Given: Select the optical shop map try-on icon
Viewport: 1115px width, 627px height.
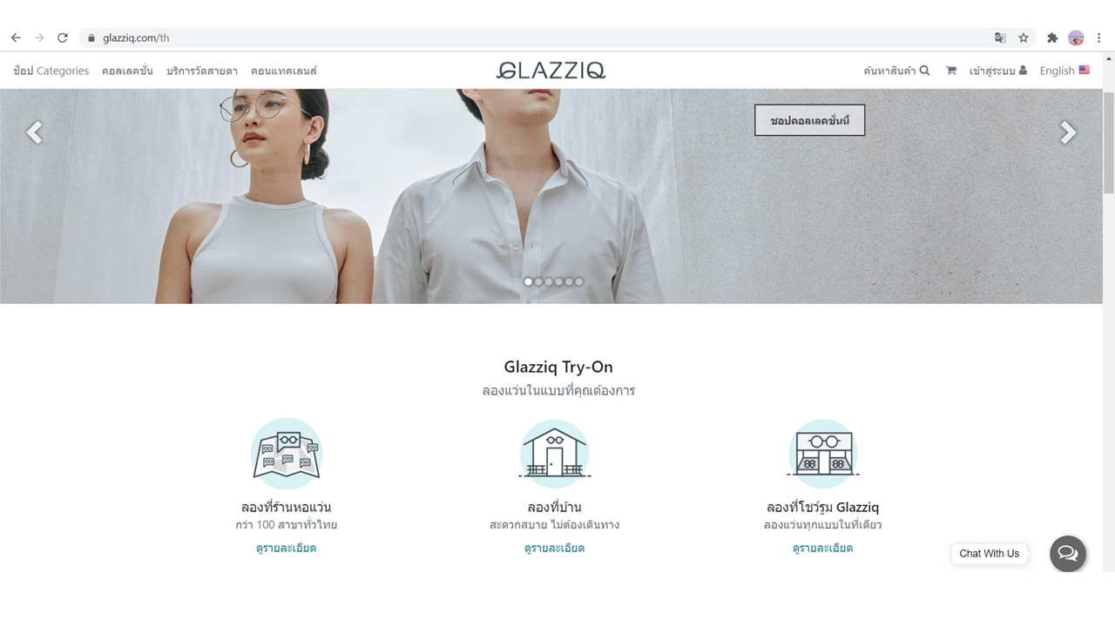Looking at the screenshot, I should click(287, 453).
